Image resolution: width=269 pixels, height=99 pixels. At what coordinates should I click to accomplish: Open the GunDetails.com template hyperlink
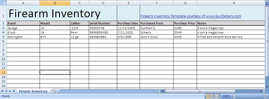coord(191,16)
